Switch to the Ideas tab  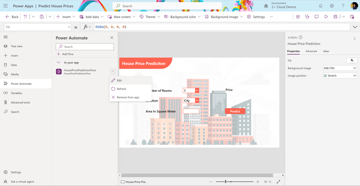click(326, 51)
